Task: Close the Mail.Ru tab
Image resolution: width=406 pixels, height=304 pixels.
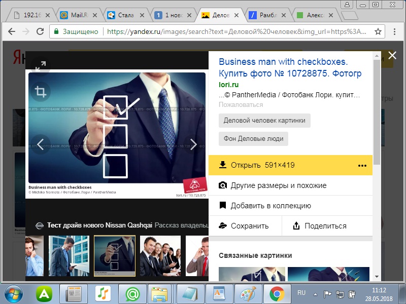Action: point(95,15)
